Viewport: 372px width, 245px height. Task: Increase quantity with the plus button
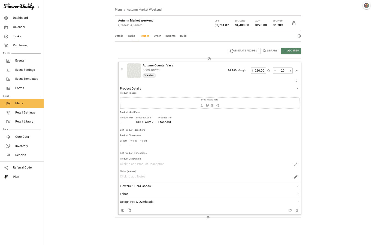(x=290, y=71)
